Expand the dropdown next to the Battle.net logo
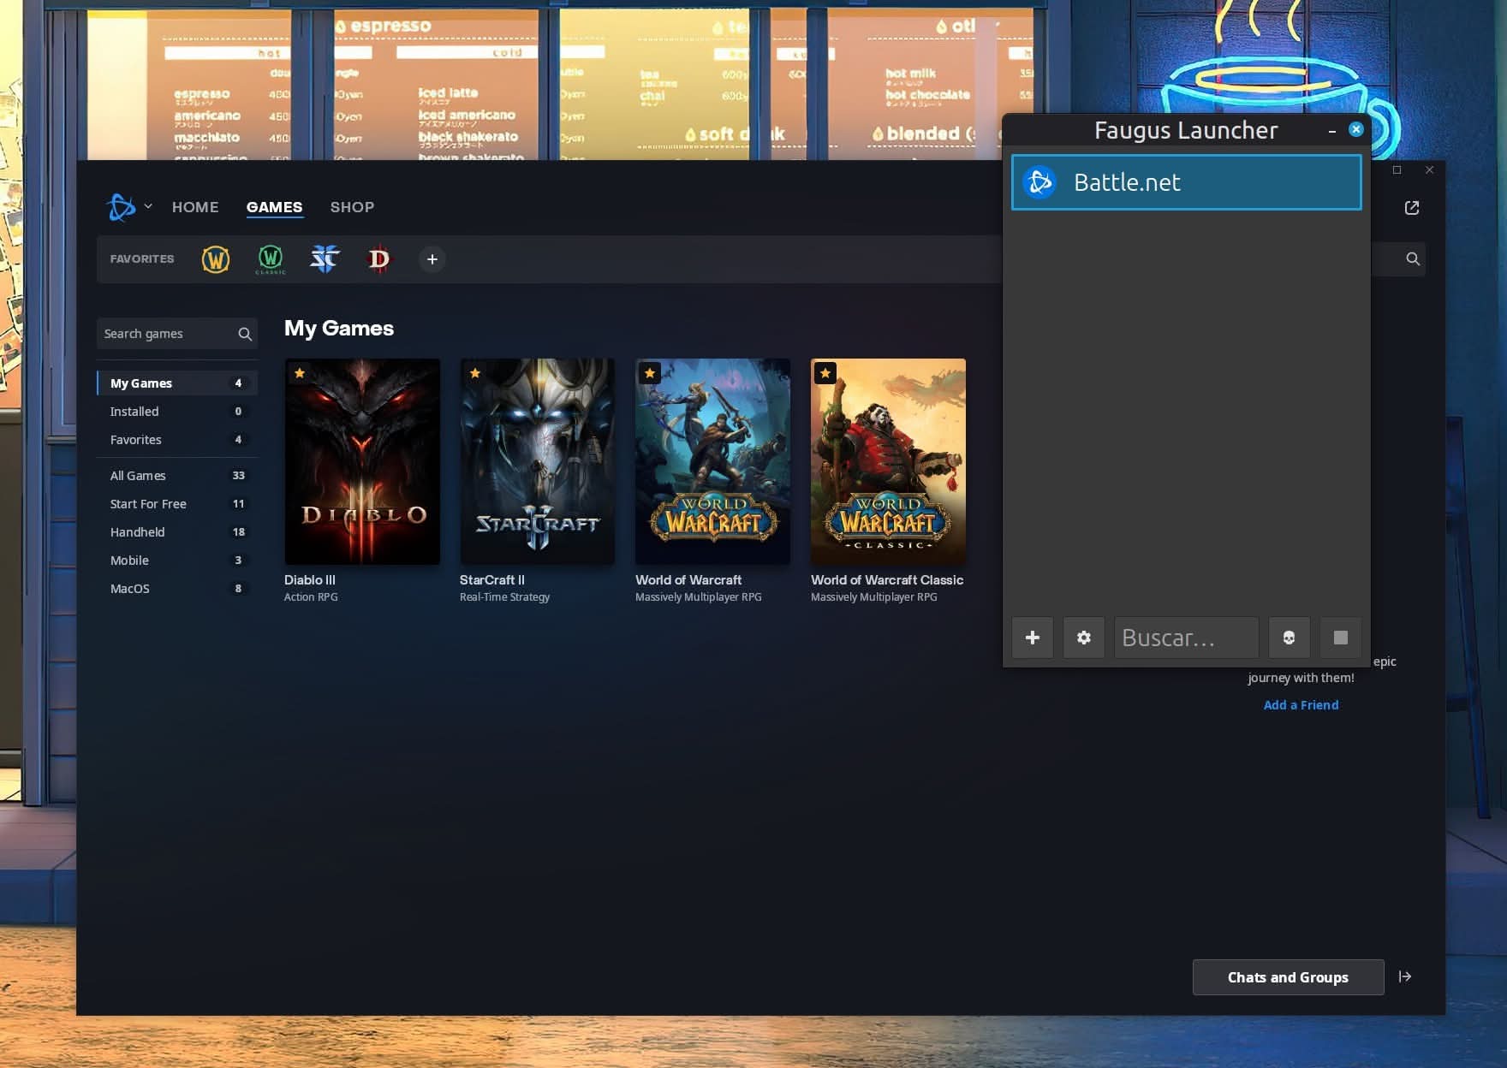 click(147, 206)
